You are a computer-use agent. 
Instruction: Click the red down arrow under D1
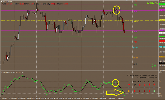pyautogui.click(x=154, y=84)
